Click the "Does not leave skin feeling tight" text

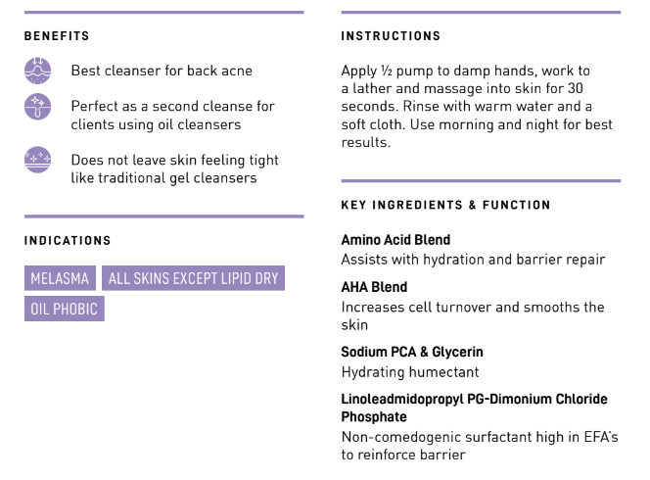174,168
